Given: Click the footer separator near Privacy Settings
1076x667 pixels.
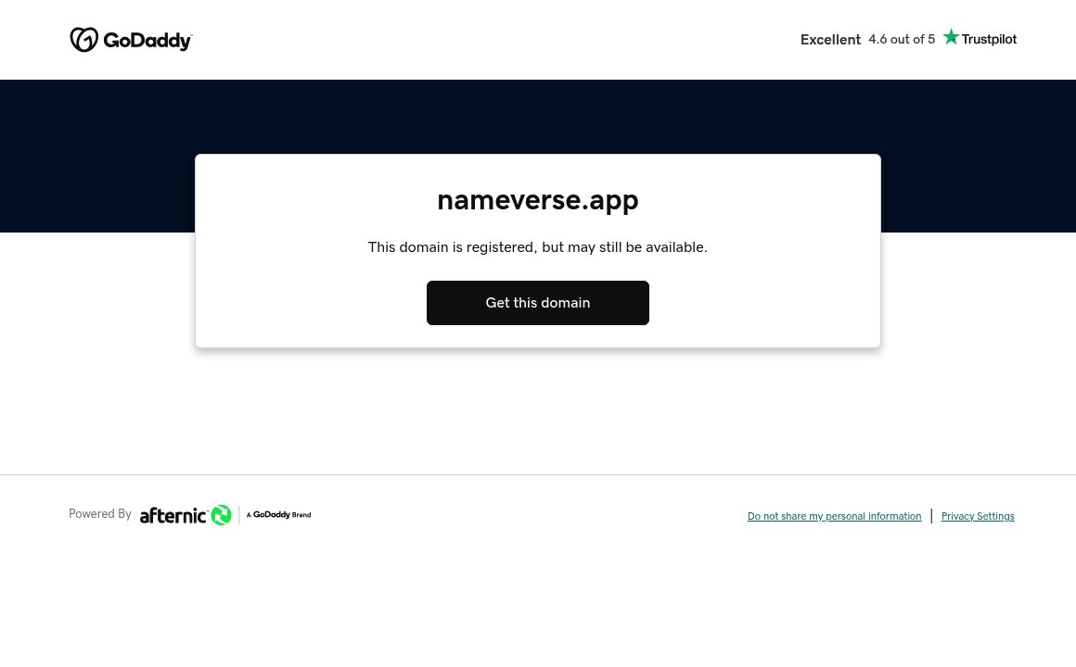Looking at the screenshot, I should (931, 515).
